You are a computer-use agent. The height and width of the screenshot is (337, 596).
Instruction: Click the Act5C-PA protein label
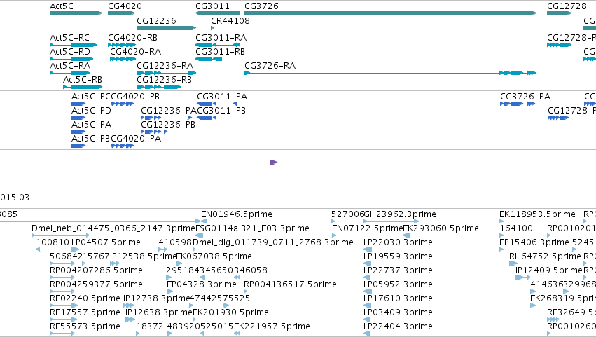point(91,125)
